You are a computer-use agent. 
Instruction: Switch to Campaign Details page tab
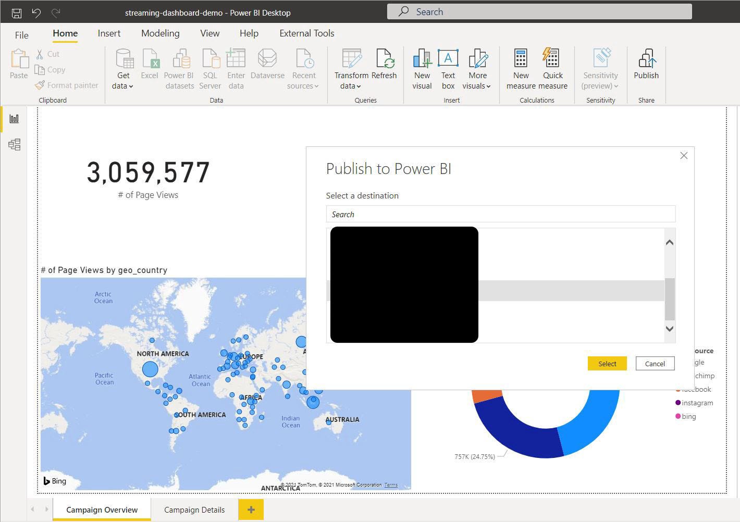pos(194,509)
